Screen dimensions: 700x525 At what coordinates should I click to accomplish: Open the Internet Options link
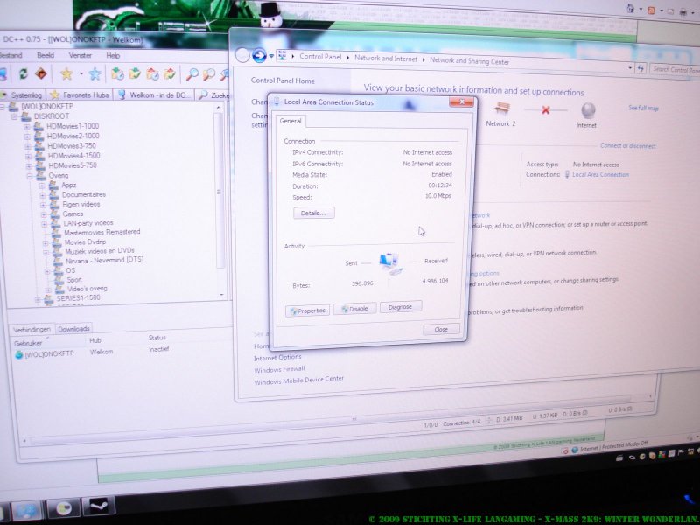pyautogui.click(x=277, y=358)
